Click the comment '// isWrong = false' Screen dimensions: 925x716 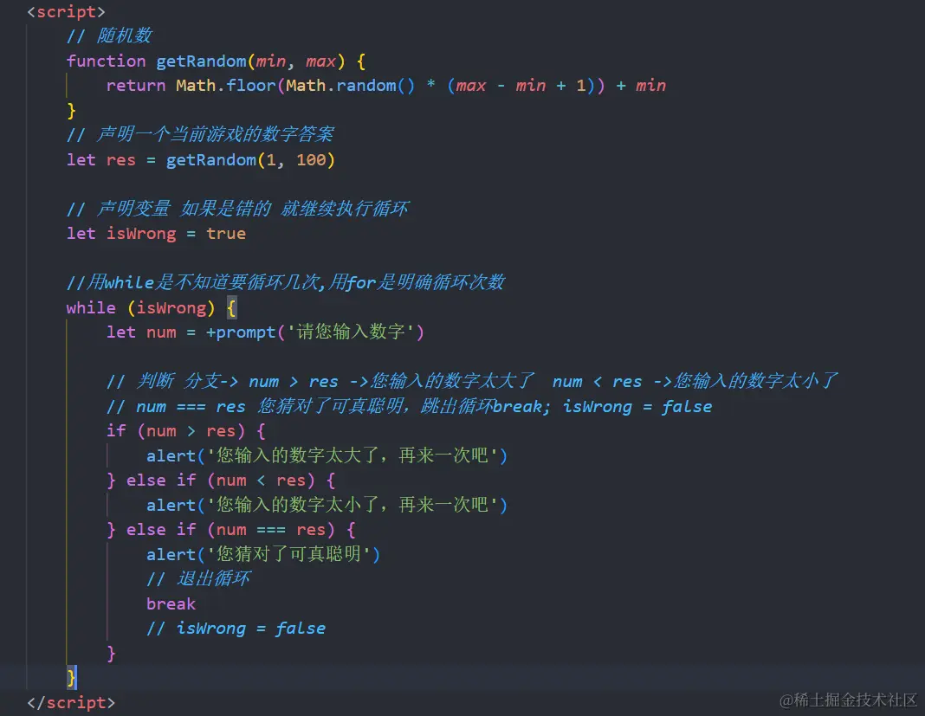tap(236, 629)
